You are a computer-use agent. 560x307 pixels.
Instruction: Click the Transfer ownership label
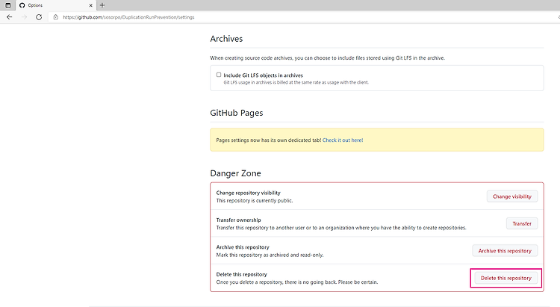pyautogui.click(x=239, y=220)
